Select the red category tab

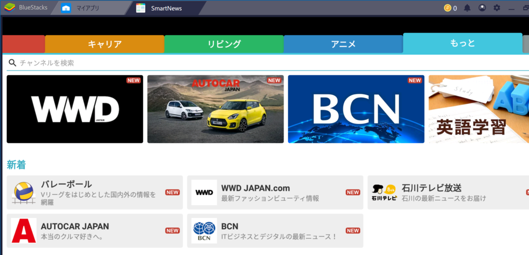[24, 44]
